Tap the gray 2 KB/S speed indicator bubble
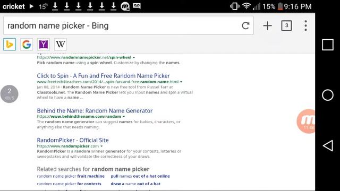 point(10,94)
